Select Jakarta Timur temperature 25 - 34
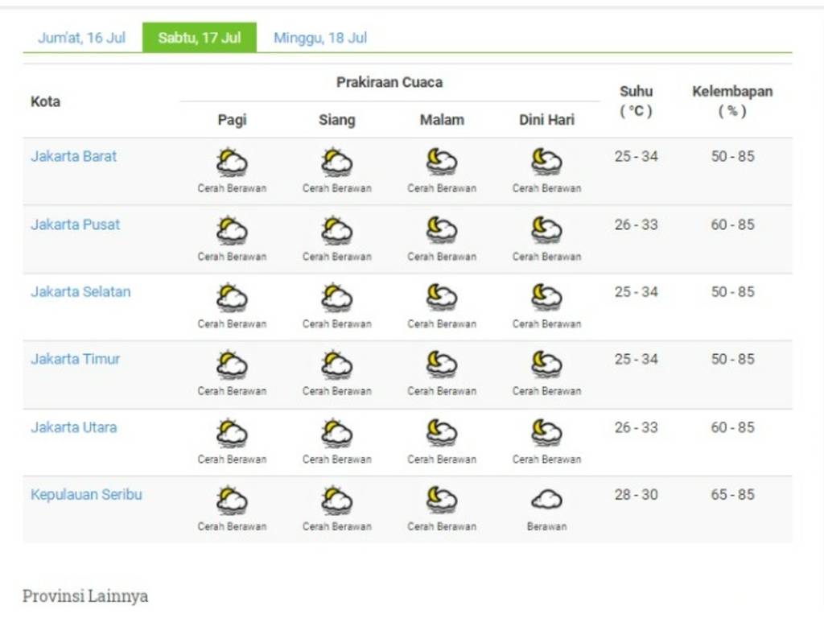Viewport: 824px width, 618px height. point(636,359)
